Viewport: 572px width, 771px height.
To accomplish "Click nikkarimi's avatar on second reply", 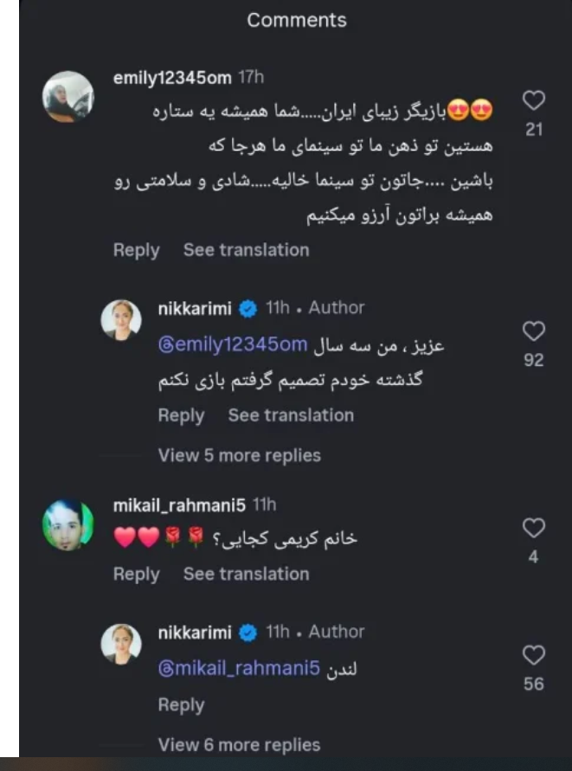I will point(121,644).
